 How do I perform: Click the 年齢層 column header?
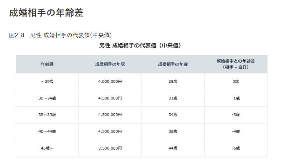(47, 64)
